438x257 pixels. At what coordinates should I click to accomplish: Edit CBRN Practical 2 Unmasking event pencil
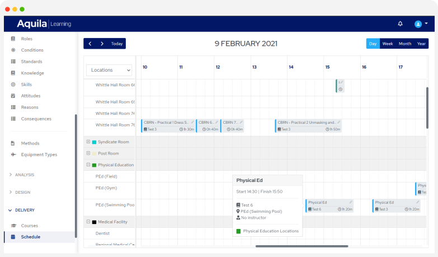pos(338,122)
